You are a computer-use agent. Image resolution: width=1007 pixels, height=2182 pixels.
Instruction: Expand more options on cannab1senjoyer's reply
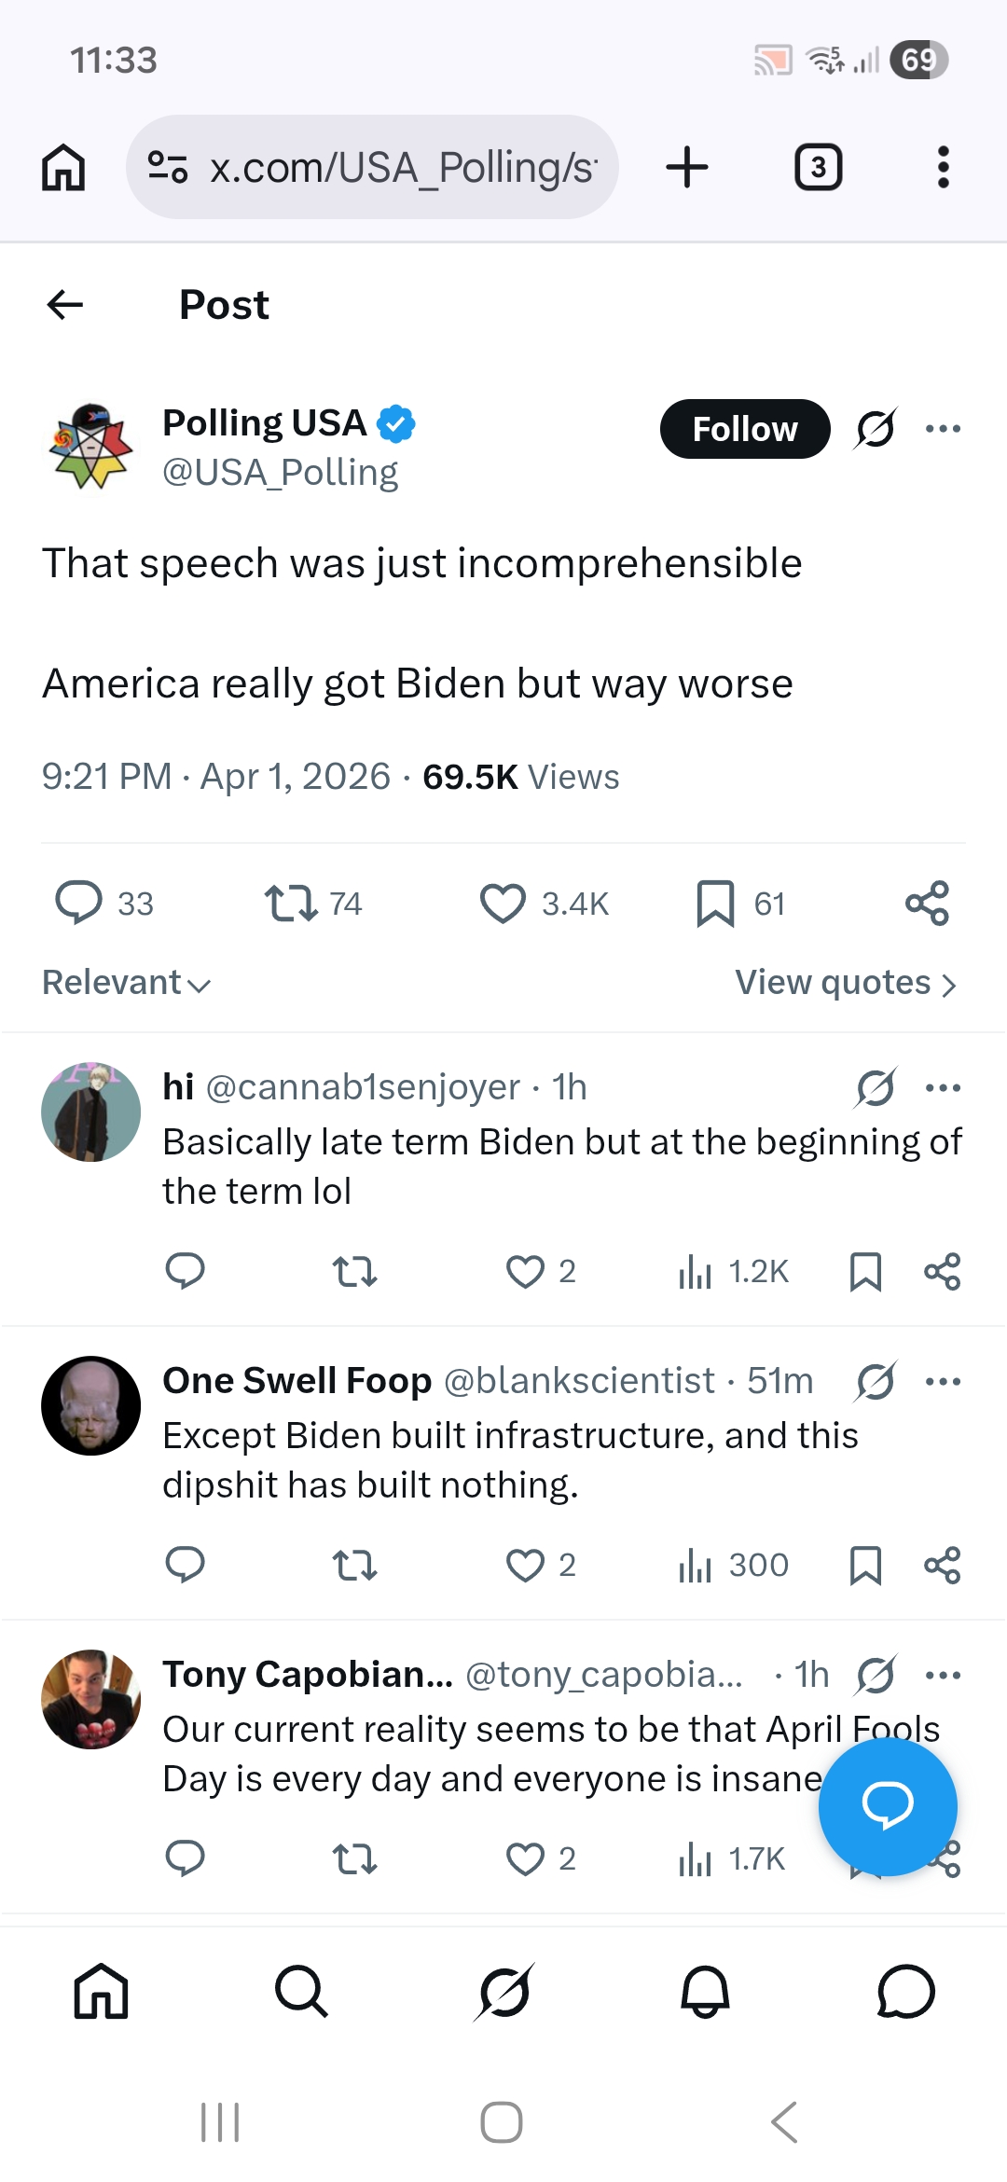tap(944, 1087)
